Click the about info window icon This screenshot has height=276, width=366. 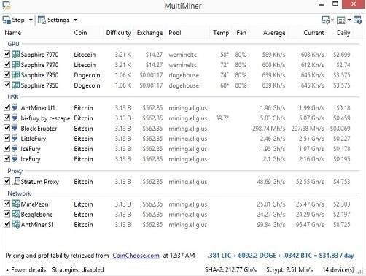point(357,20)
